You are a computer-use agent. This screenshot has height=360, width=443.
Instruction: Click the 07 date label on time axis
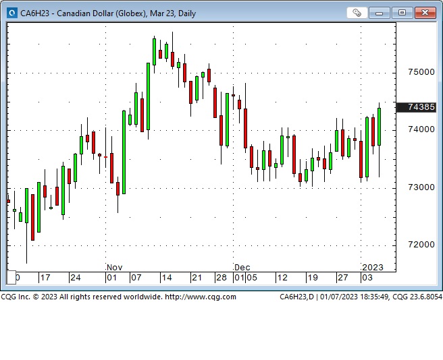pyautogui.click(x=136, y=278)
